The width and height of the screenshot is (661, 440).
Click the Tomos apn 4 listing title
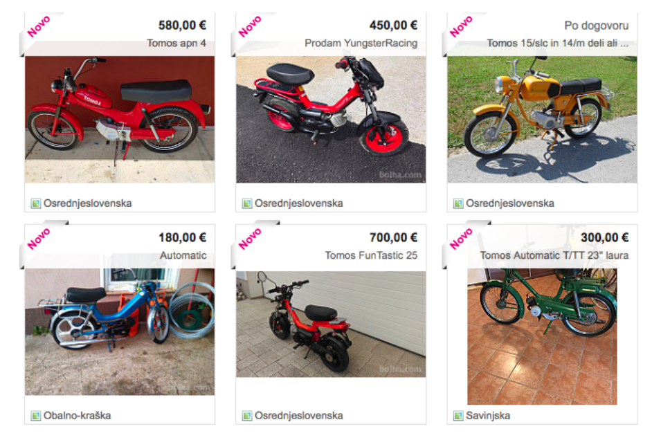point(176,43)
